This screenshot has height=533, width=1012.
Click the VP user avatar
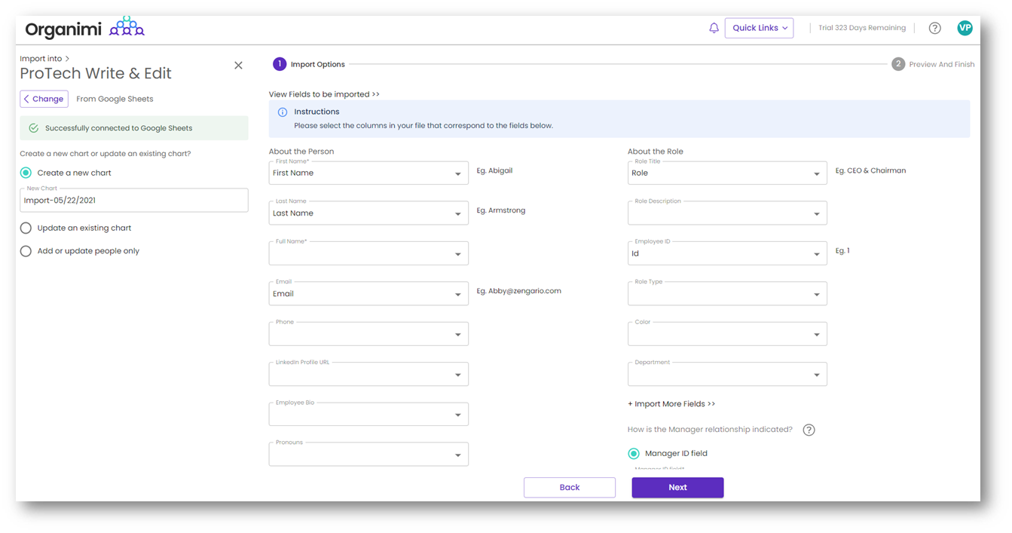[x=965, y=28]
